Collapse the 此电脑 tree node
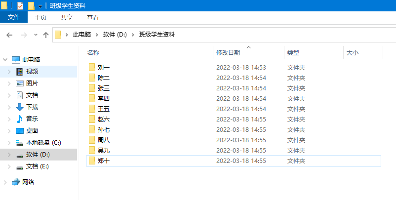Viewport: 396px width, 200px height. pyautogui.click(x=5, y=60)
